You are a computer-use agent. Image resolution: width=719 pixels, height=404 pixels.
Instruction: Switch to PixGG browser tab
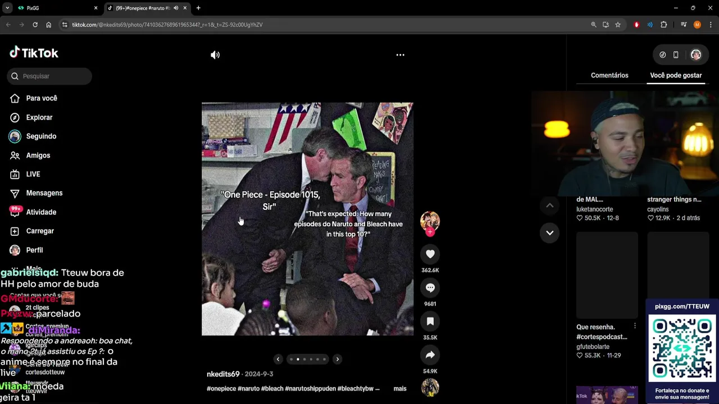click(56, 8)
